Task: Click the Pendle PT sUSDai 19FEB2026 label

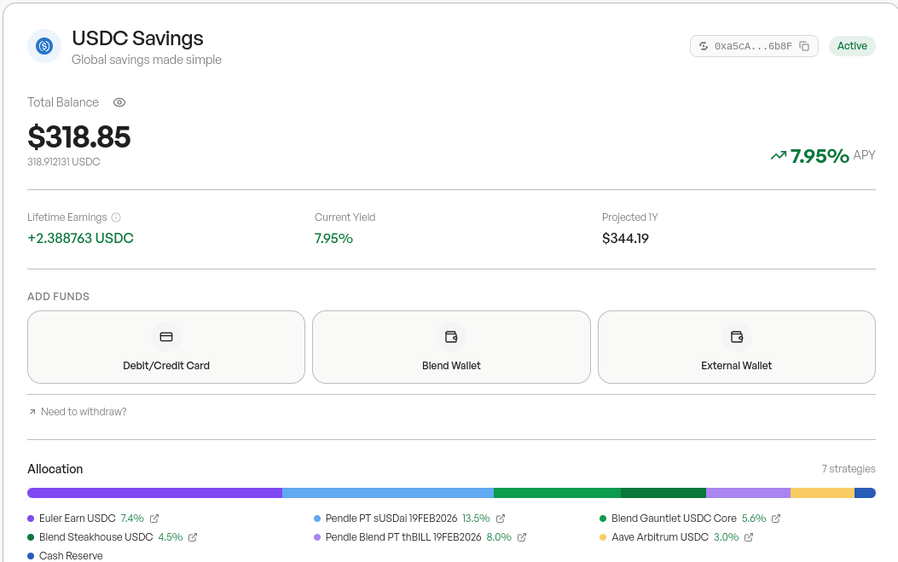Action: point(391,519)
